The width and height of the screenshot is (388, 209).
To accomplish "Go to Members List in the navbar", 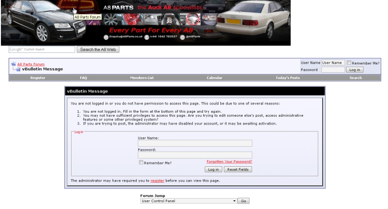I will coord(142,78).
